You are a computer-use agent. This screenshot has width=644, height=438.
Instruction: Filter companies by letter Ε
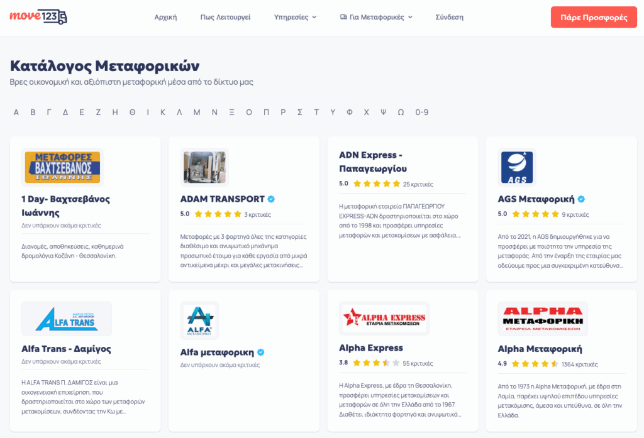click(x=82, y=112)
